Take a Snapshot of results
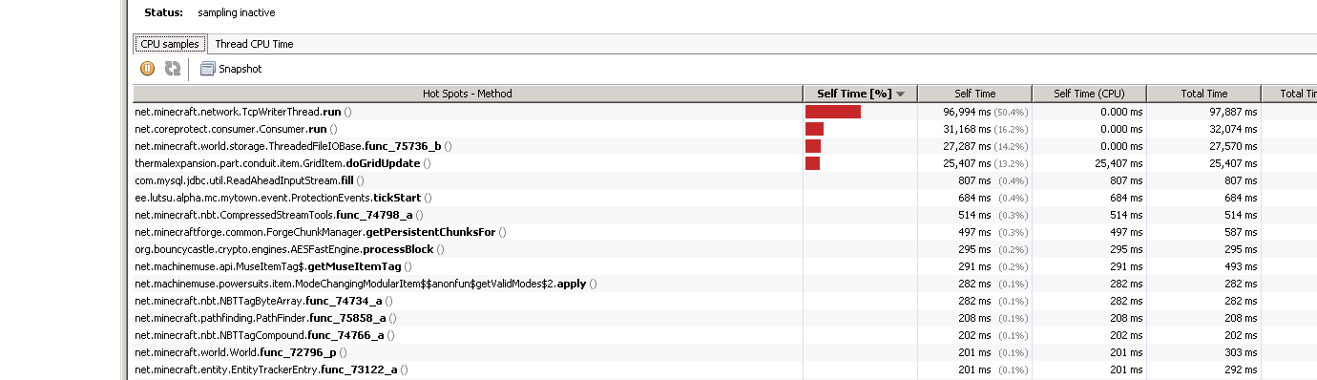This screenshot has width=1317, height=380. click(230, 69)
